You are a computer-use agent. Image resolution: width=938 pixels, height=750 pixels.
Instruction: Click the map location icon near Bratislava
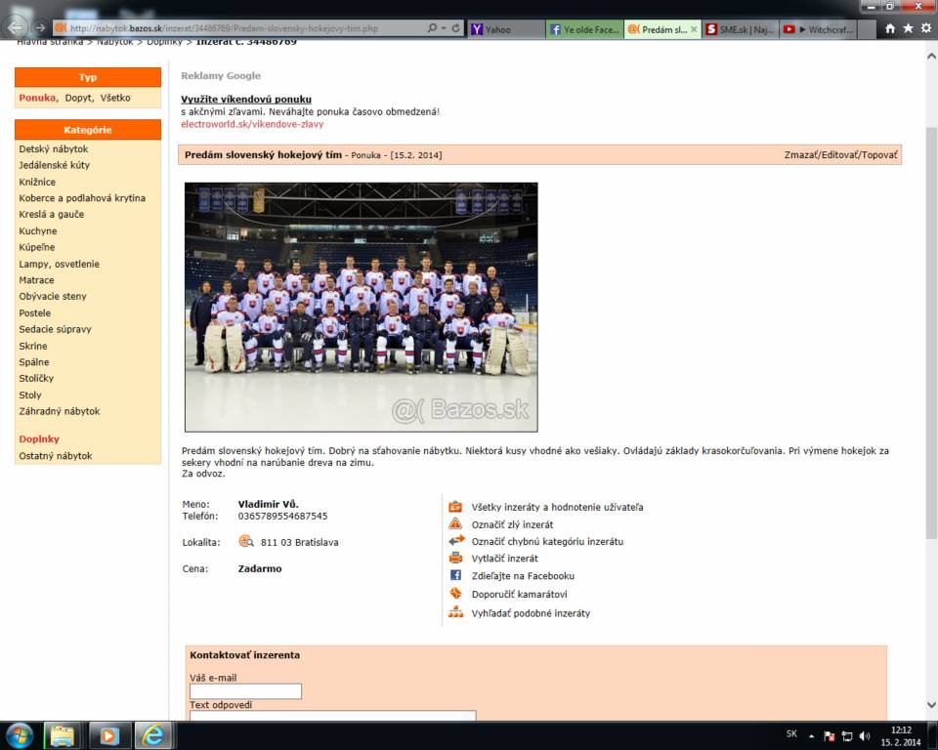[246, 542]
